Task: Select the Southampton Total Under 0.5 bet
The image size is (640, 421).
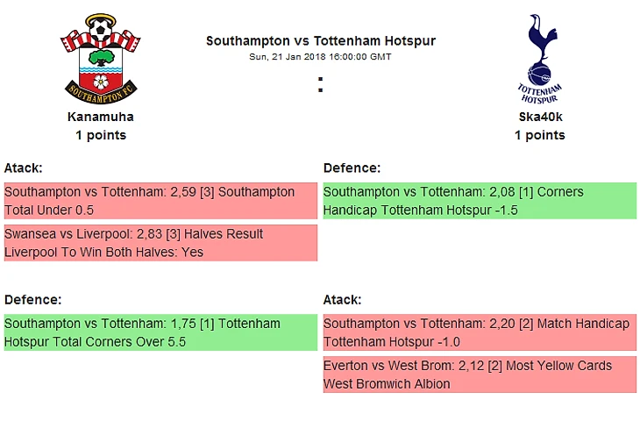Action: pos(160,201)
